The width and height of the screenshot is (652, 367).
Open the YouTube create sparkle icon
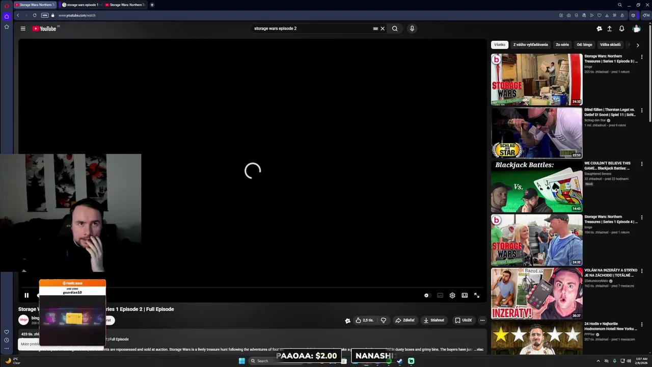[x=599, y=29]
